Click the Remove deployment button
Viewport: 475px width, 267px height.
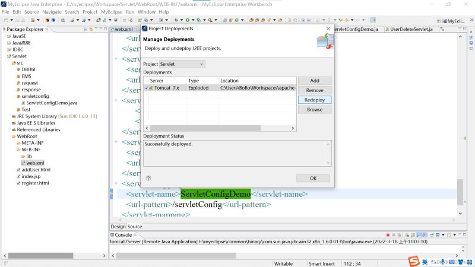315,90
